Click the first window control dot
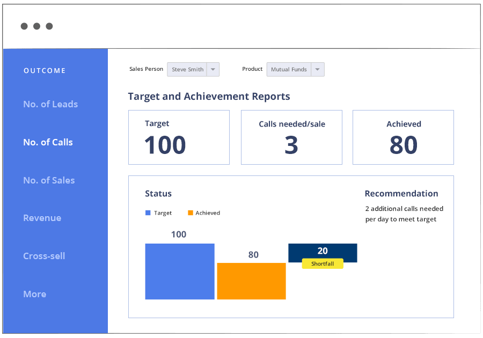The image size is (483, 338). coord(24,26)
